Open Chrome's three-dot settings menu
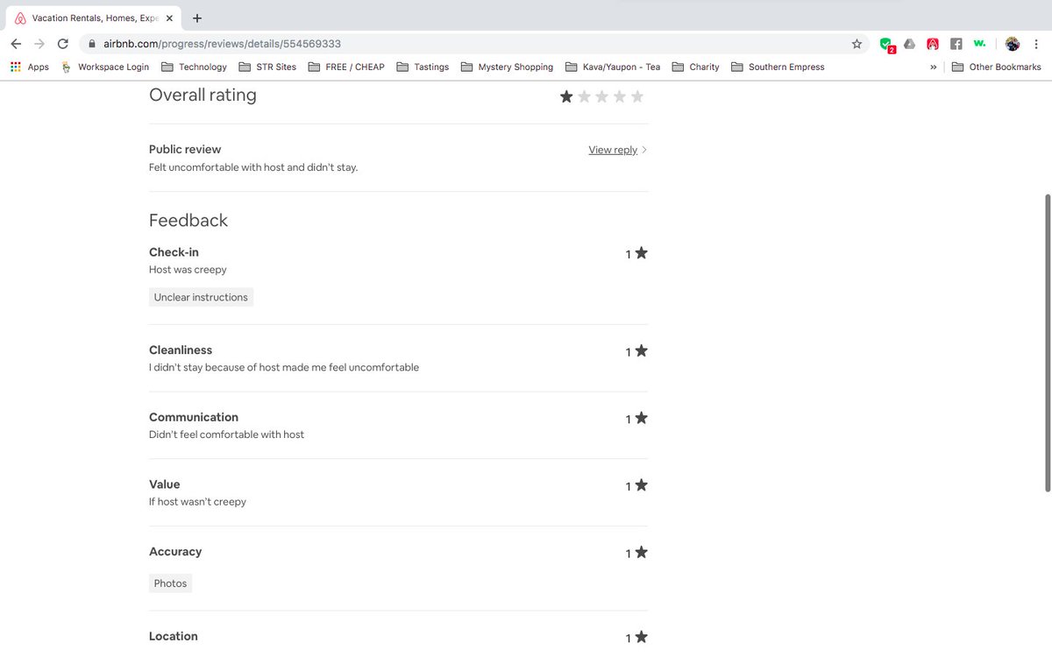Screen dimensions: 1052x657 coord(1037,43)
